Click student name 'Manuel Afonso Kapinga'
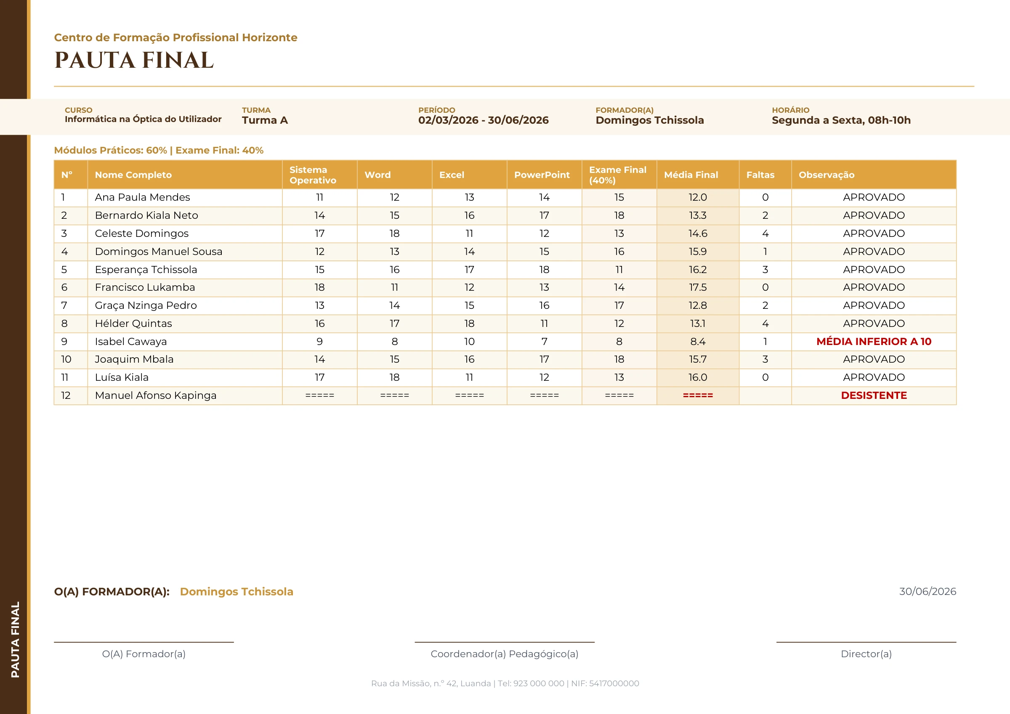The image size is (1010, 714). pos(156,395)
